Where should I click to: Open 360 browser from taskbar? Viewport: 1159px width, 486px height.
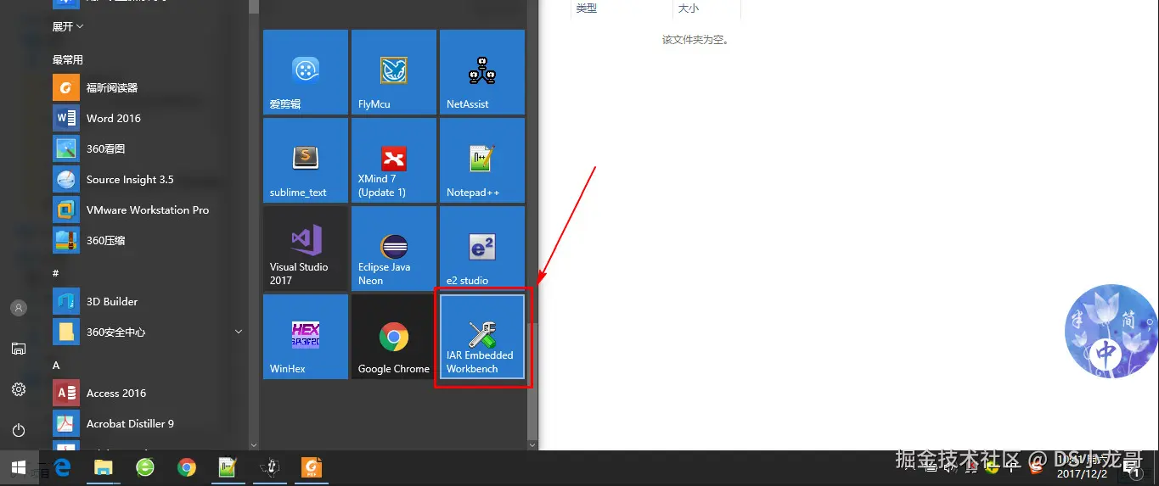[145, 467]
